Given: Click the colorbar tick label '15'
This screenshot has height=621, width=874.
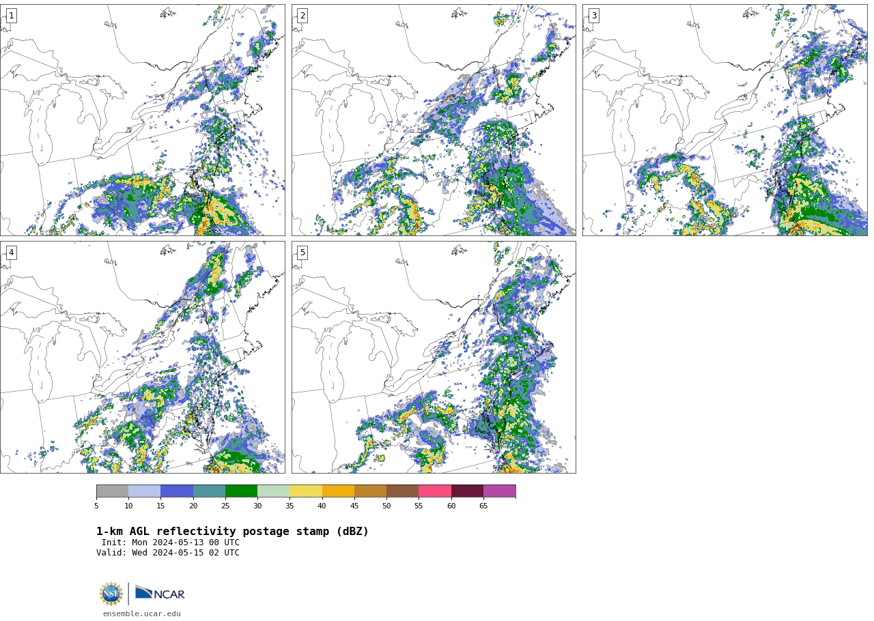Looking at the screenshot, I should pyautogui.click(x=160, y=506).
